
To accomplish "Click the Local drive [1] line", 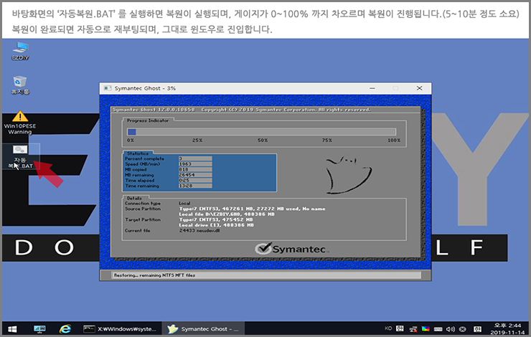I will [217, 225].
